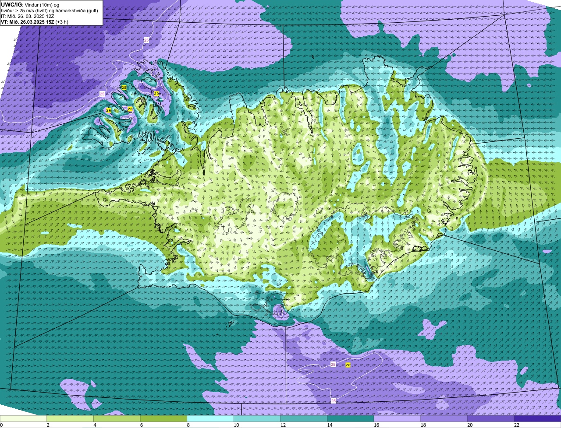This screenshot has width=561, height=428.
Task: Click the bold "VT: Mið. 26.03.2025 15Z" line
Action: point(28,22)
